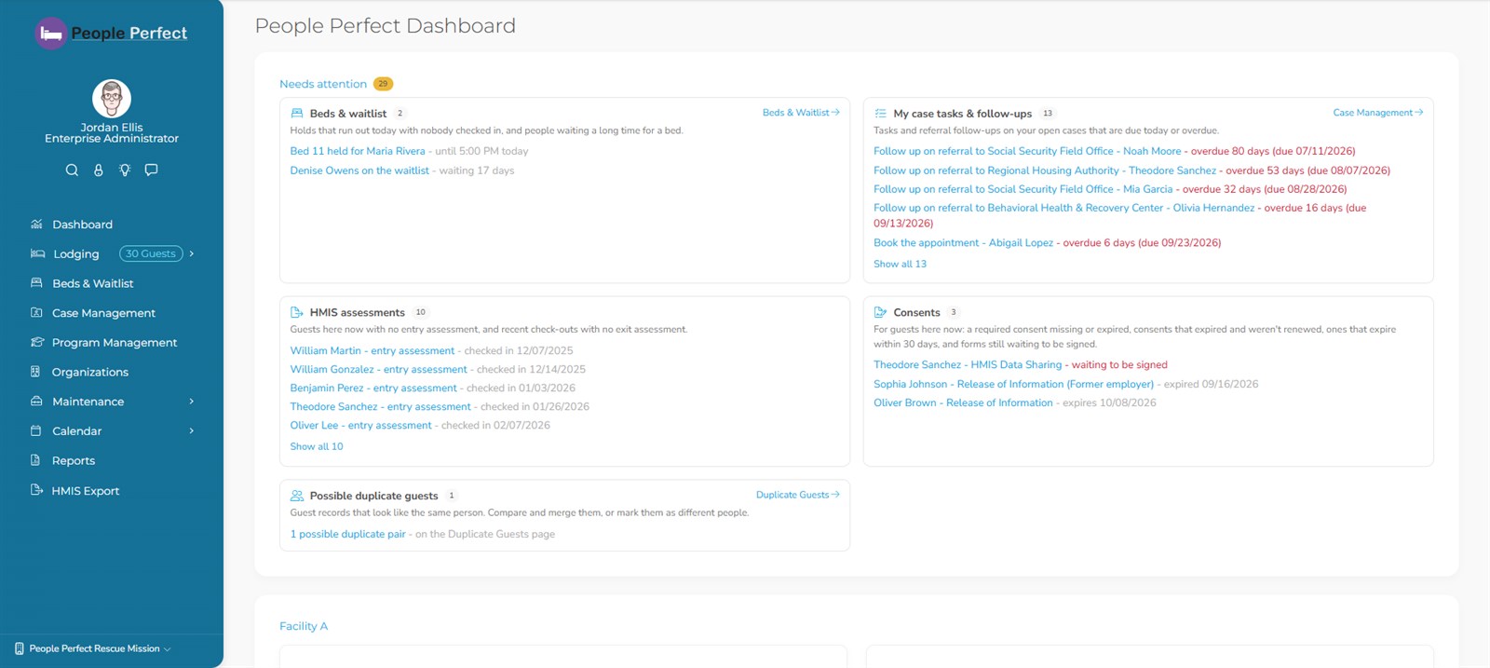Click the Dashboard chart icon in sidebar
1490x668 pixels.
(37, 225)
